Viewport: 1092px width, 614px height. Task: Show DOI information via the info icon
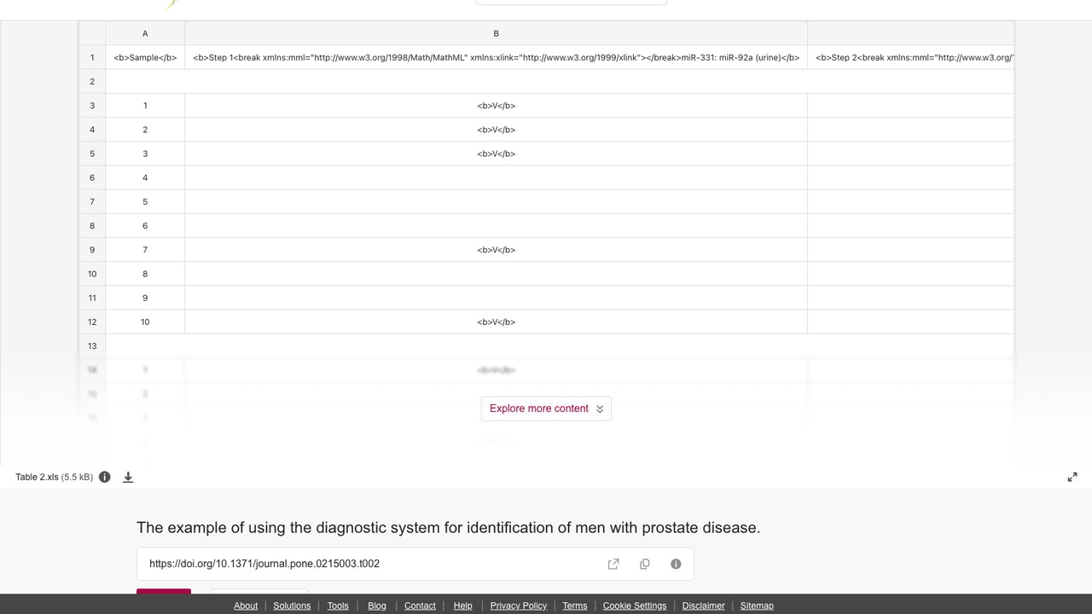coord(676,564)
